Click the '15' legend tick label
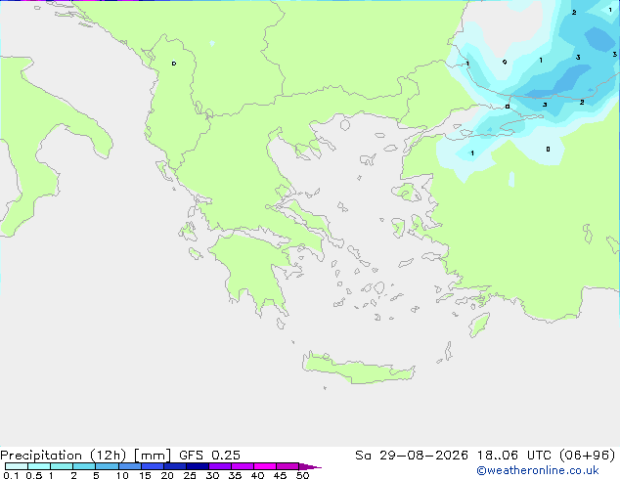The image size is (620, 479). [145, 475]
